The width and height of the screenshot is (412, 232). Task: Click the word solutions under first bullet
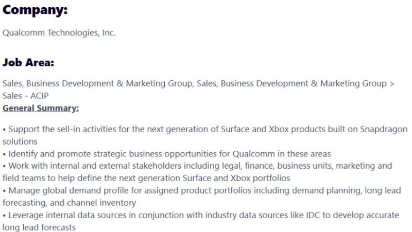(x=20, y=141)
